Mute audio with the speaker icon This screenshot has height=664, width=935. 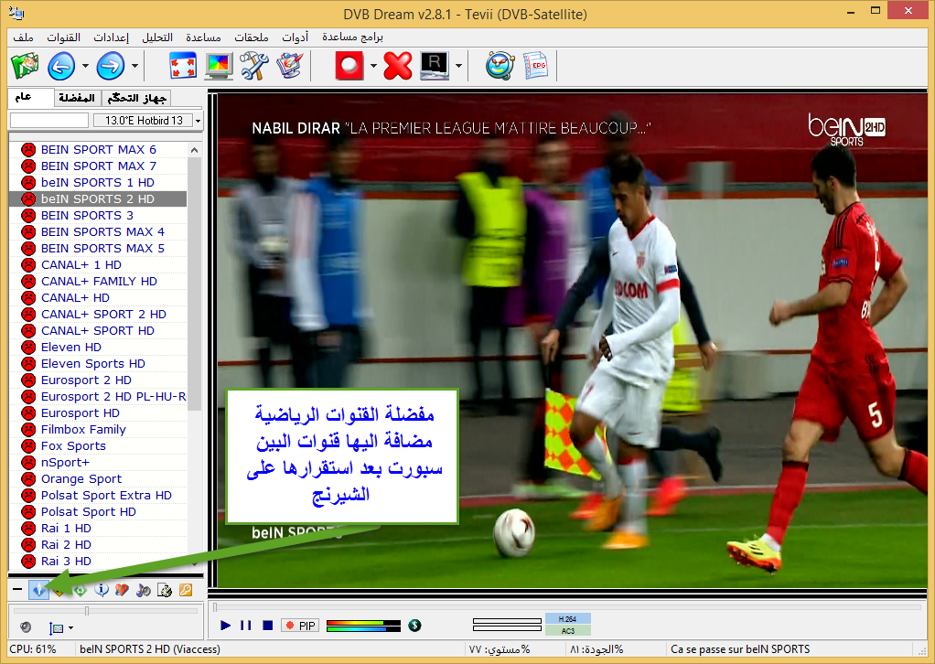pyautogui.click(x=25, y=627)
